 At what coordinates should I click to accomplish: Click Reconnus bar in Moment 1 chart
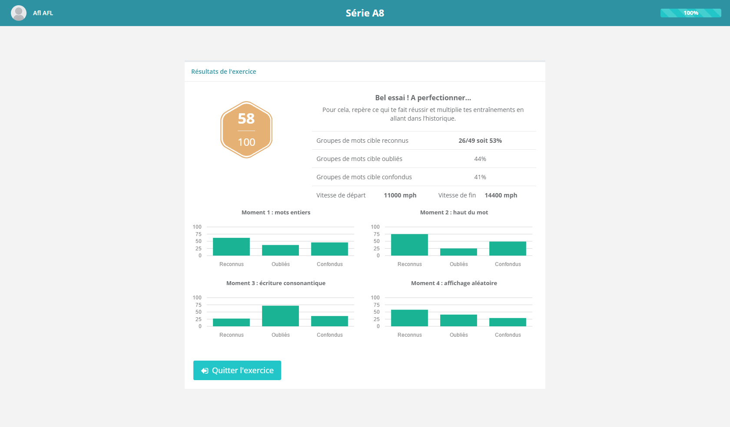tap(231, 246)
